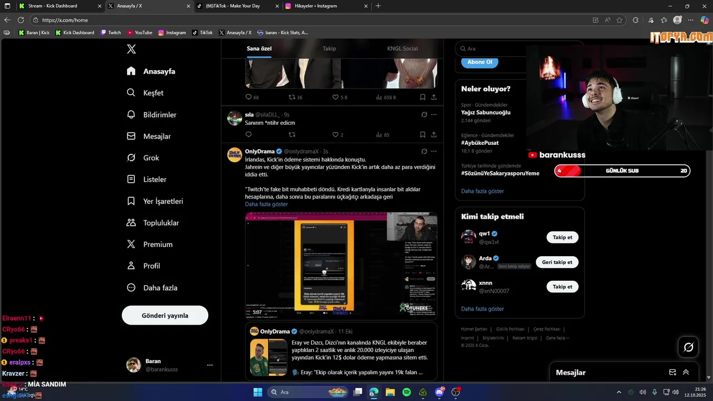This screenshot has width=713, height=401.
Task: Open Premium from the sidebar
Action: (149, 244)
